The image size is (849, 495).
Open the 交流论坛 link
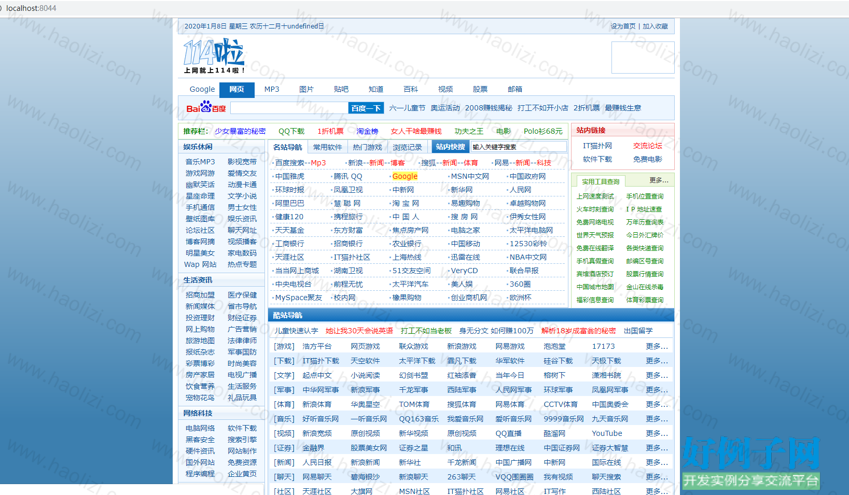[x=648, y=146]
